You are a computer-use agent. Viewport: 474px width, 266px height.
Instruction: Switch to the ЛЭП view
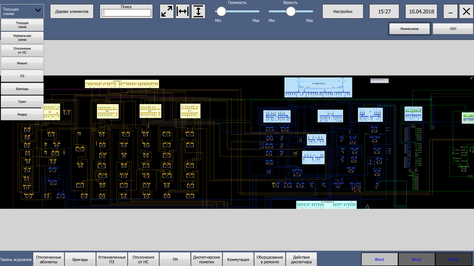pyautogui.click(x=453, y=29)
